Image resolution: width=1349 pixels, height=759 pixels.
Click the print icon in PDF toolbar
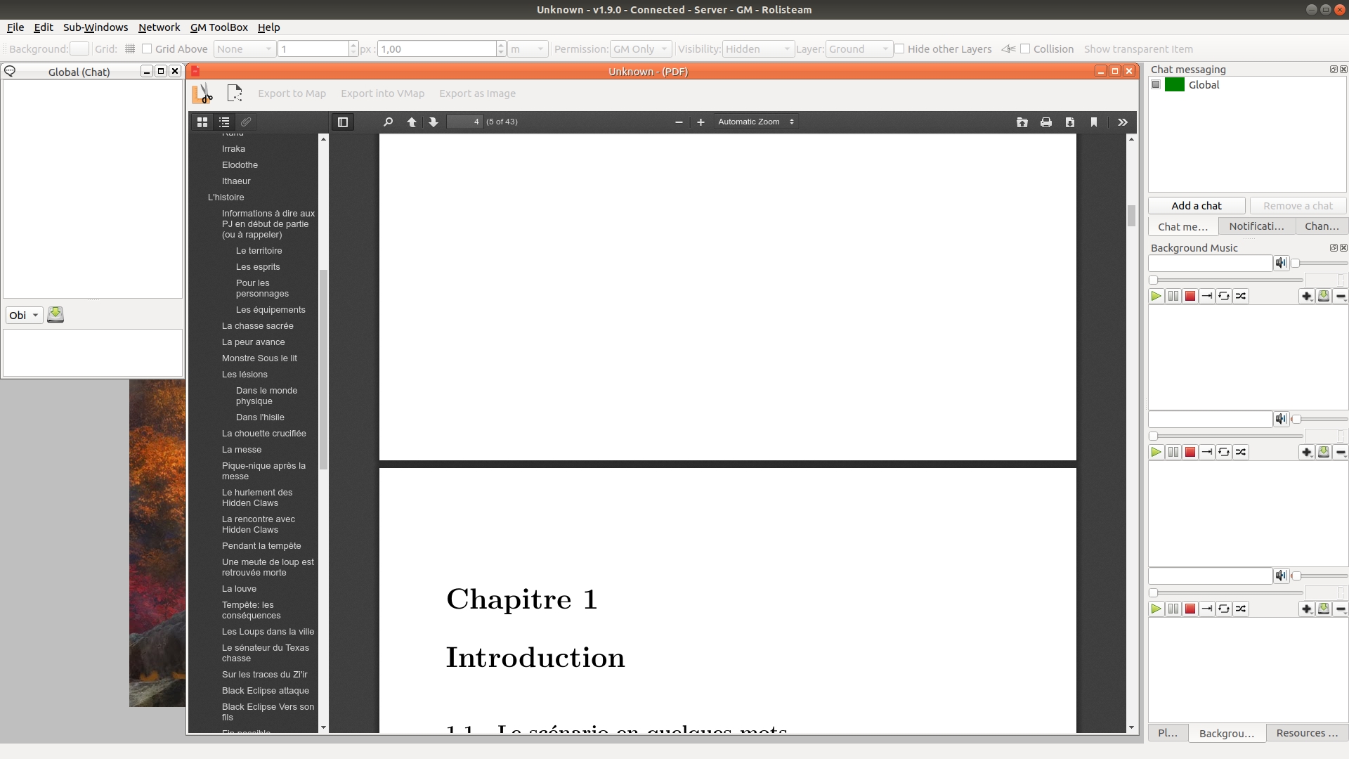point(1046,122)
